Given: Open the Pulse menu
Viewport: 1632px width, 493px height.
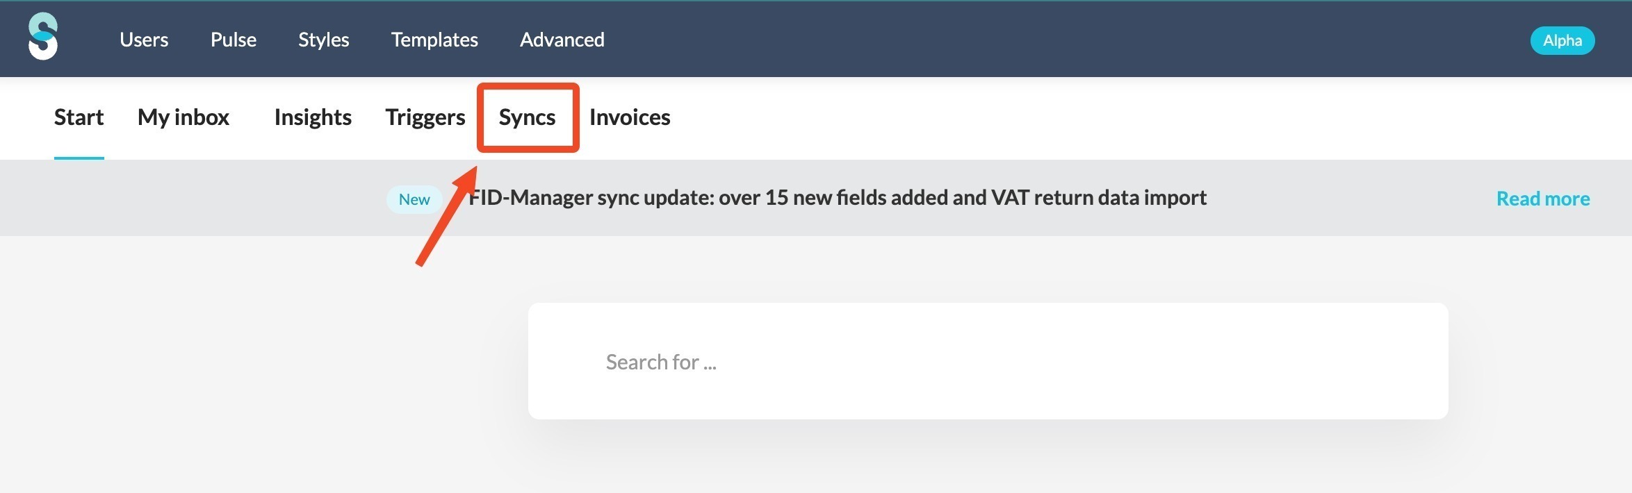Looking at the screenshot, I should click(x=234, y=40).
